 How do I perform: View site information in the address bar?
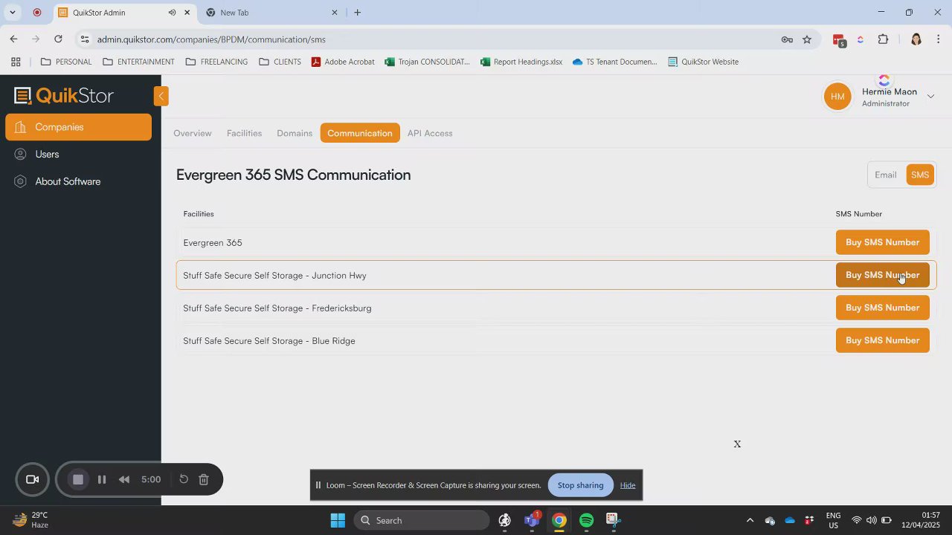tap(85, 39)
